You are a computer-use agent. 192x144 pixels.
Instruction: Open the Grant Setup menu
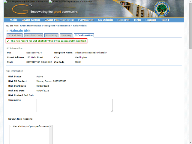click(31, 20)
